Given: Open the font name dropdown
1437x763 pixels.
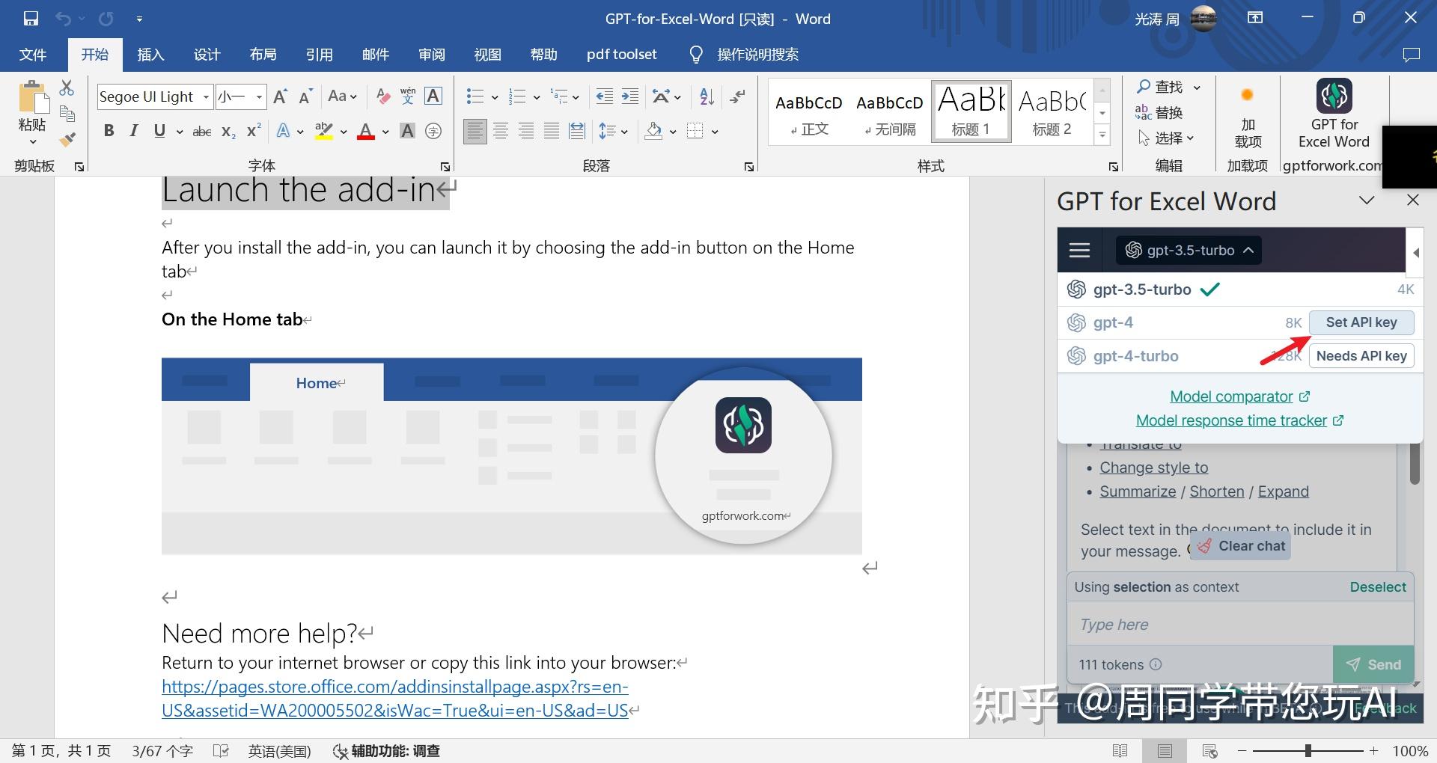Looking at the screenshot, I should click(x=205, y=96).
